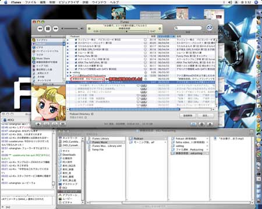The height and width of the screenshot is (209, 262).
Task: Adjust the iTunes volume slider
Action: click(72, 28)
